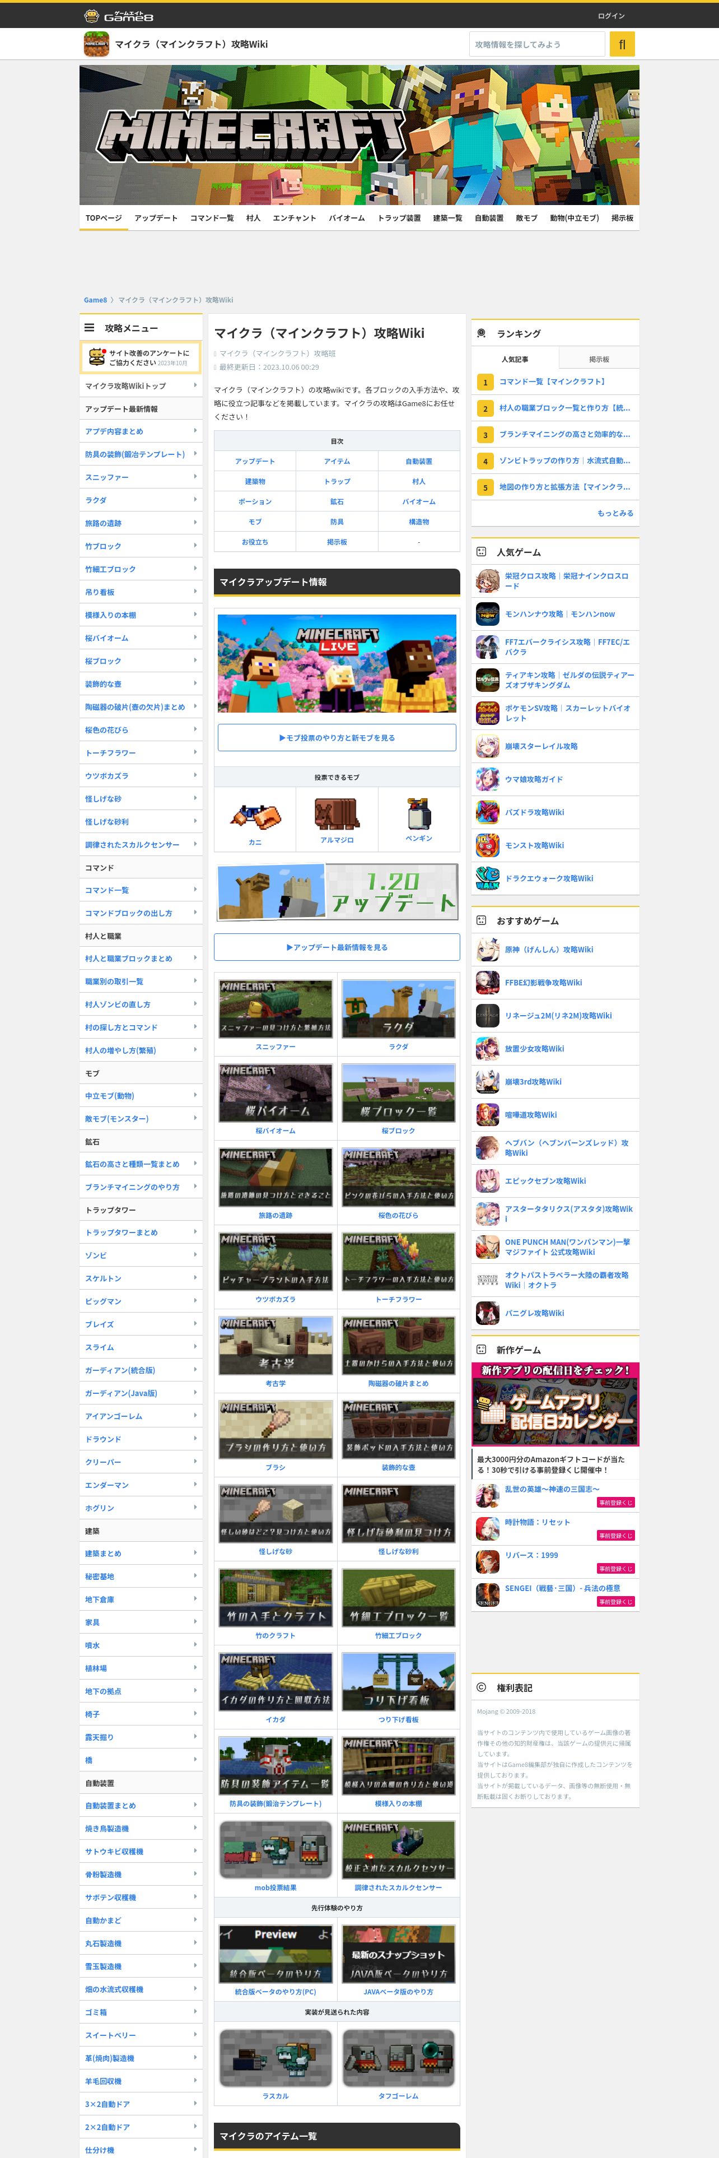Screen dimensions: 719x2158
Task: Click the Minecraft Live banner thumbnail
Action: pyautogui.click(x=337, y=663)
